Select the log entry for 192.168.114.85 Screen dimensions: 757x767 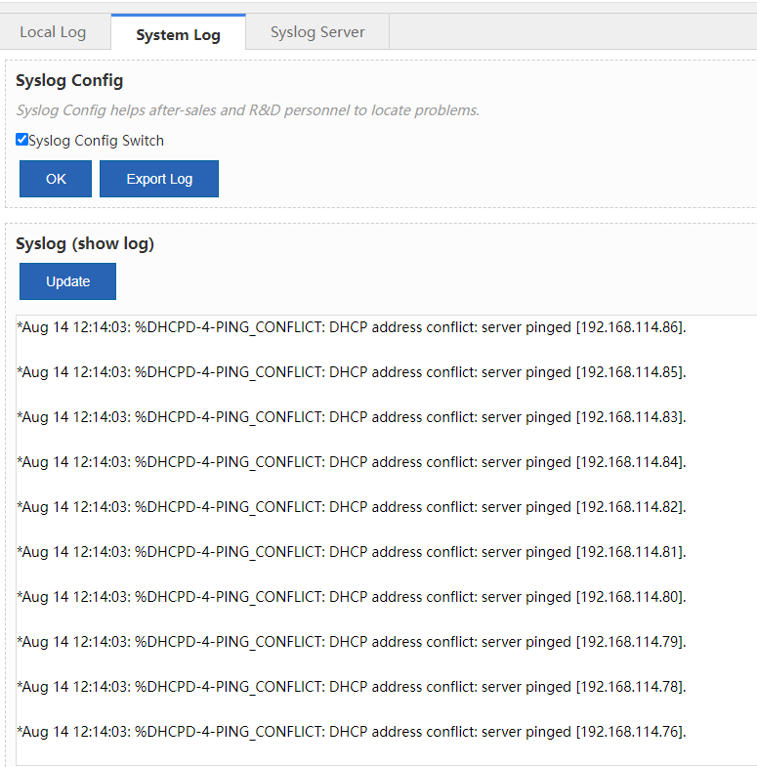click(x=352, y=372)
